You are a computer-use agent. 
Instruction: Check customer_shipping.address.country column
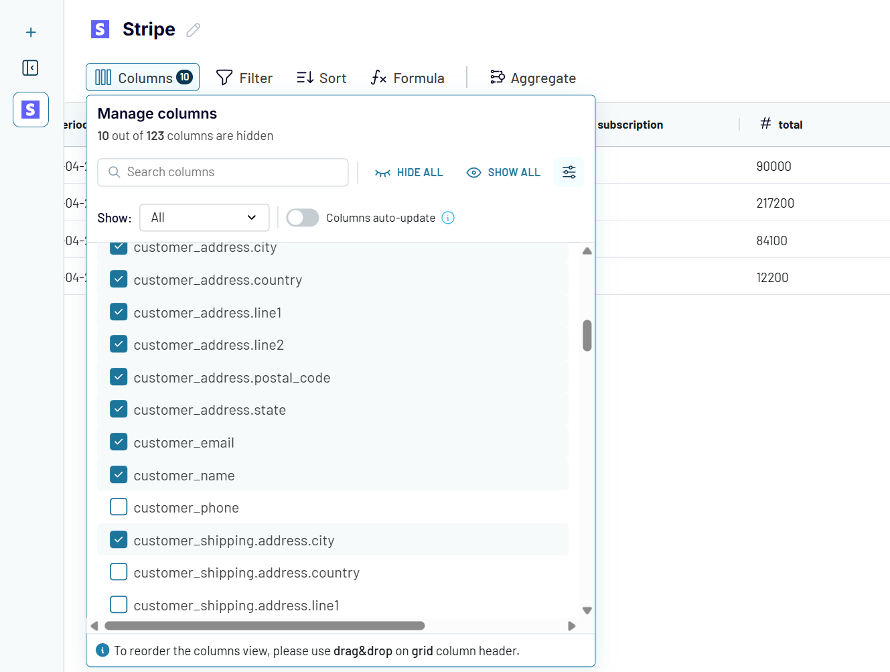coord(119,572)
